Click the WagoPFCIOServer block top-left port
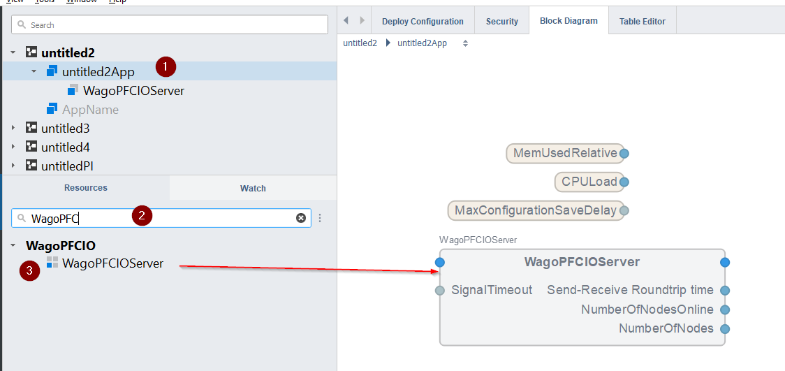785x371 pixels. [439, 262]
